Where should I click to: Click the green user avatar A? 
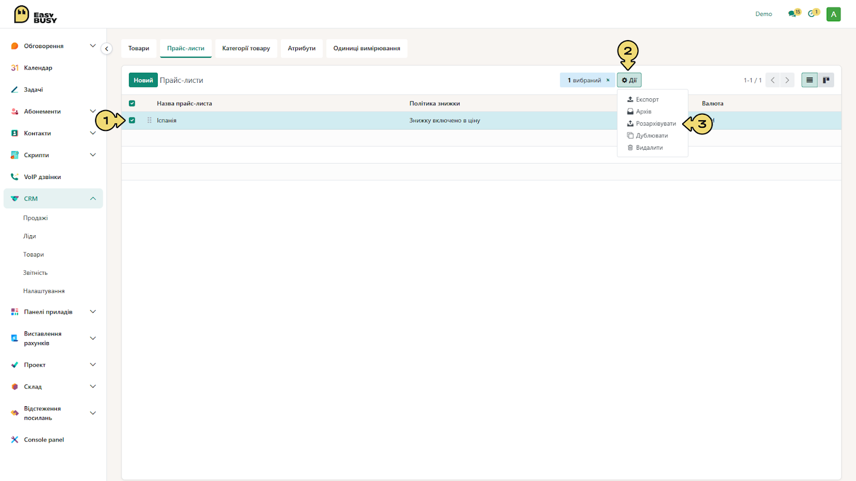(834, 14)
